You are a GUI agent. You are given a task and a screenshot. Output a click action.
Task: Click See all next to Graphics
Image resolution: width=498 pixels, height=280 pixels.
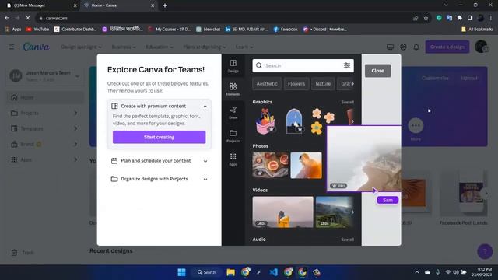click(348, 102)
